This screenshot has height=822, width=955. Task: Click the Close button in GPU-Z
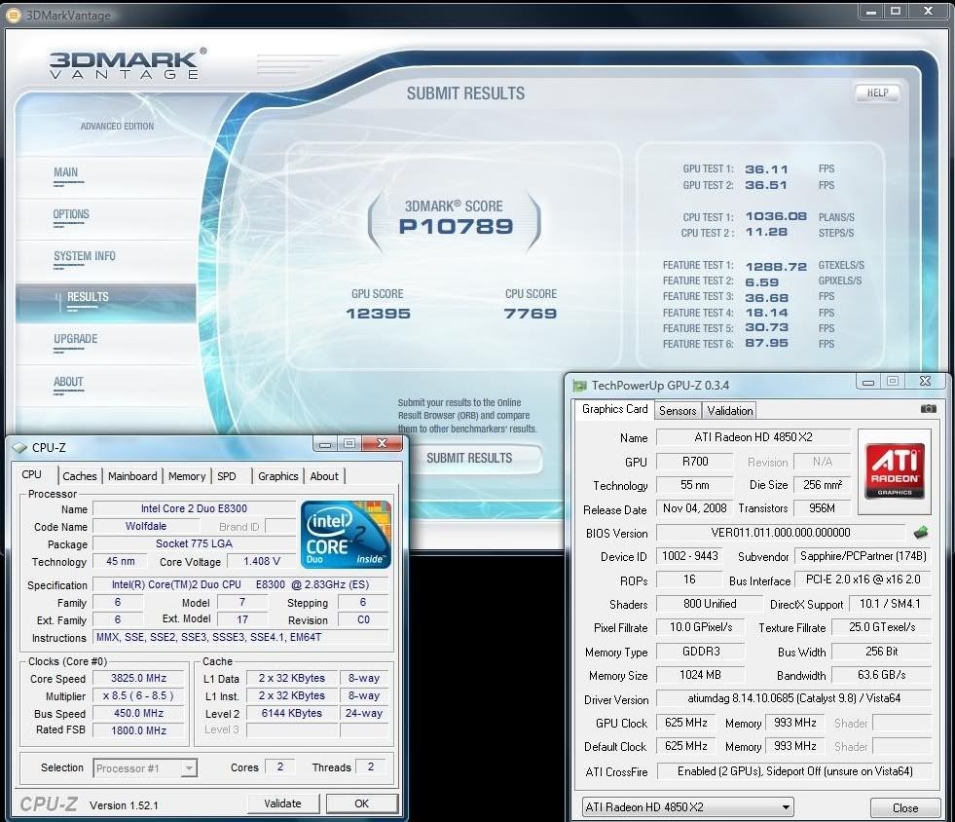(905, 807)
